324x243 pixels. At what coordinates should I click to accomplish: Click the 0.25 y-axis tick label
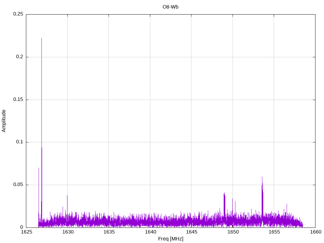(x=18, y=14)
